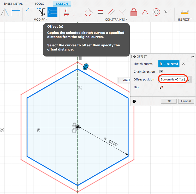The width and height of the screenshot is (196, 194).
Task: Expand the INSPECT dropdown menu
Action: [x=185, y=20]
